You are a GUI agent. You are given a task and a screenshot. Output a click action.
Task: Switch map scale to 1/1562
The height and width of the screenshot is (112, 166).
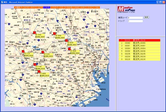[x=96, y=7]
